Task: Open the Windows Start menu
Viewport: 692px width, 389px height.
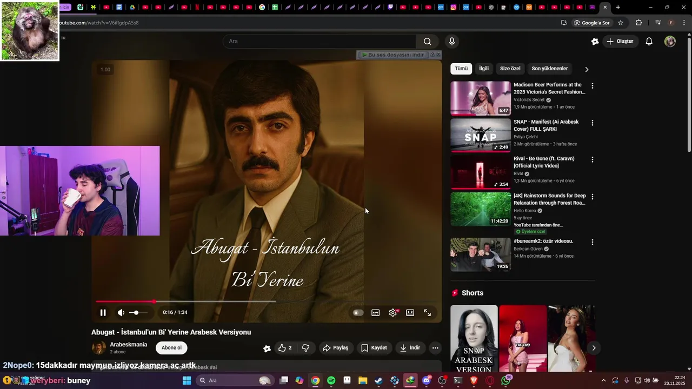Action: pyautogui.click(x=187, y=380)
